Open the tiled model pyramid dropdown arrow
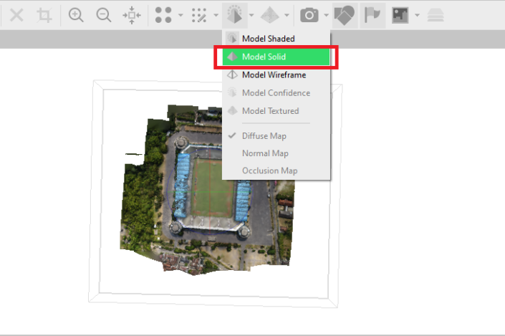 coord(287,15)
